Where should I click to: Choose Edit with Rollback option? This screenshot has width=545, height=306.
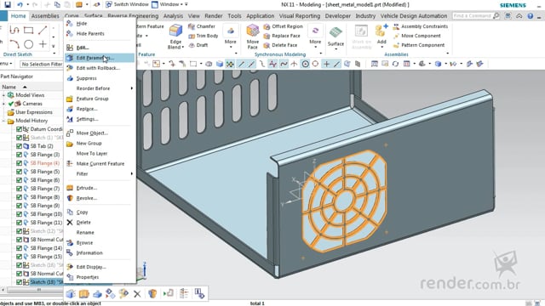[x=100, y=68]
